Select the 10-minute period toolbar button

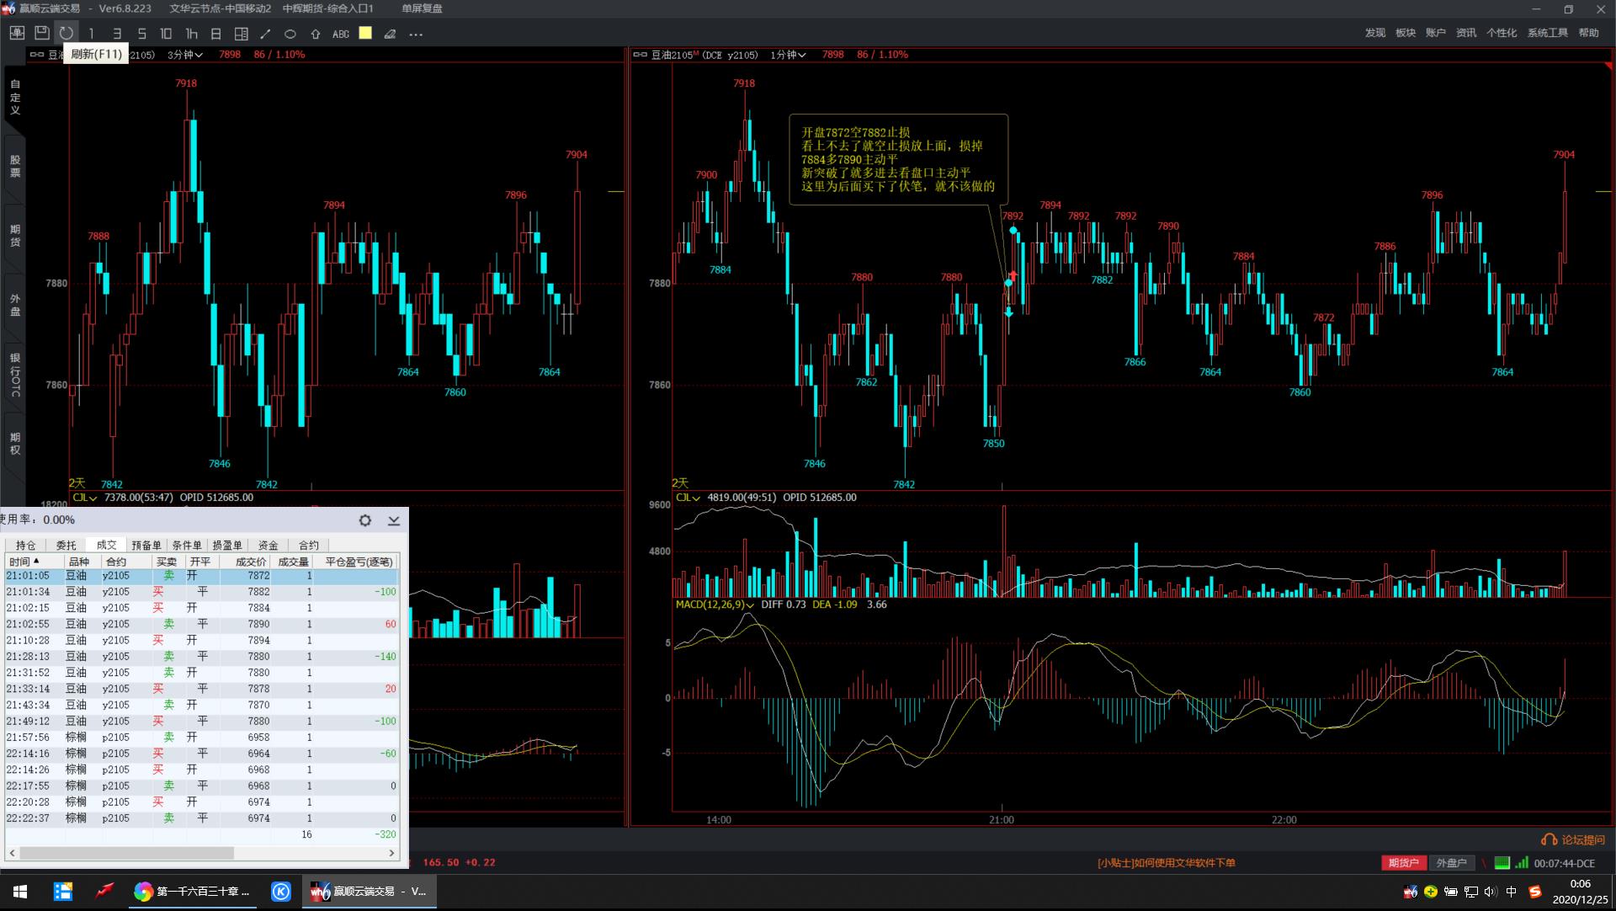(x=166, y=34)
